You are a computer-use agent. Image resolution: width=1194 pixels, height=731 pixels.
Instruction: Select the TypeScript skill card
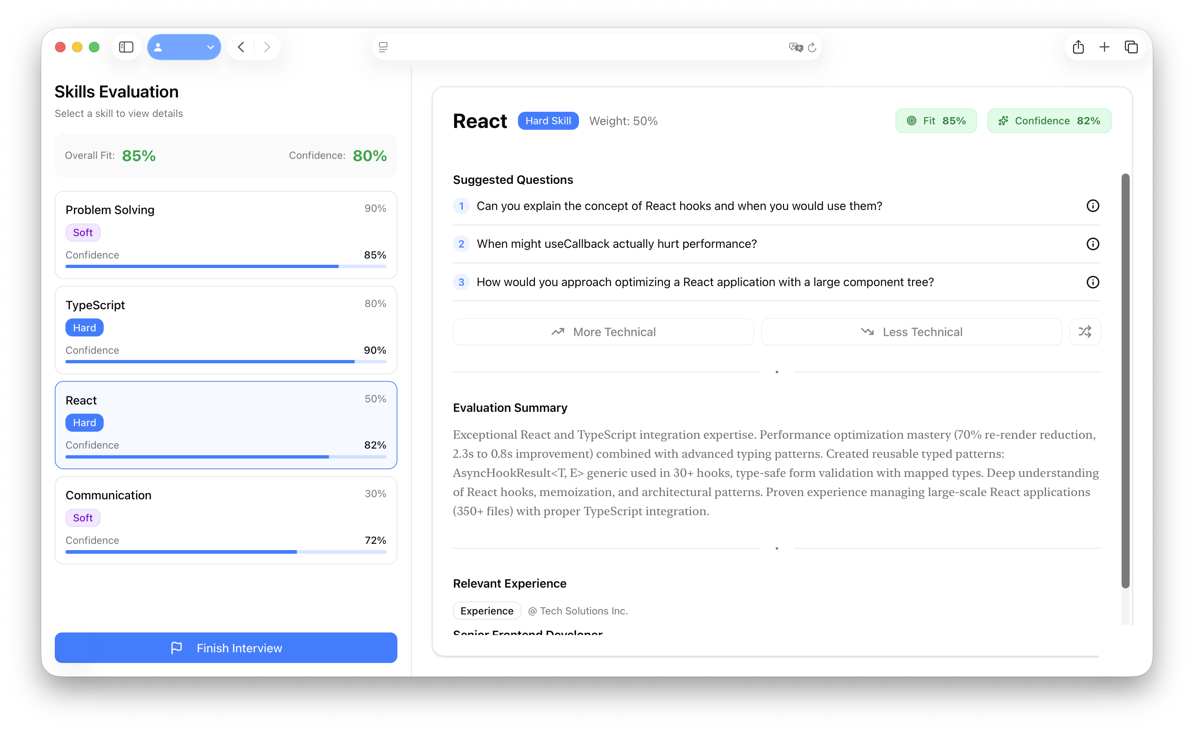click(x=226, y=330)
